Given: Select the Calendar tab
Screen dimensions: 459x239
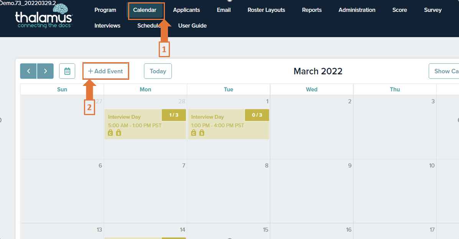Looking at the screenshot, I should [x=145, y=10].
